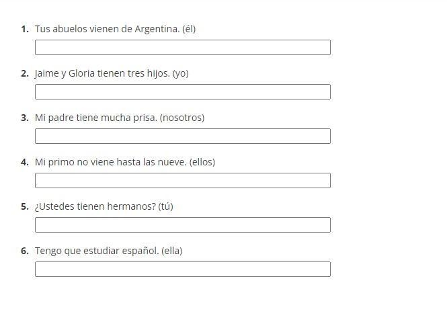This screenshot has width=447, height=324.
Task: Click the pronoun hint '(nosotros)' in question 3
Action: click(x=182, y=118)
